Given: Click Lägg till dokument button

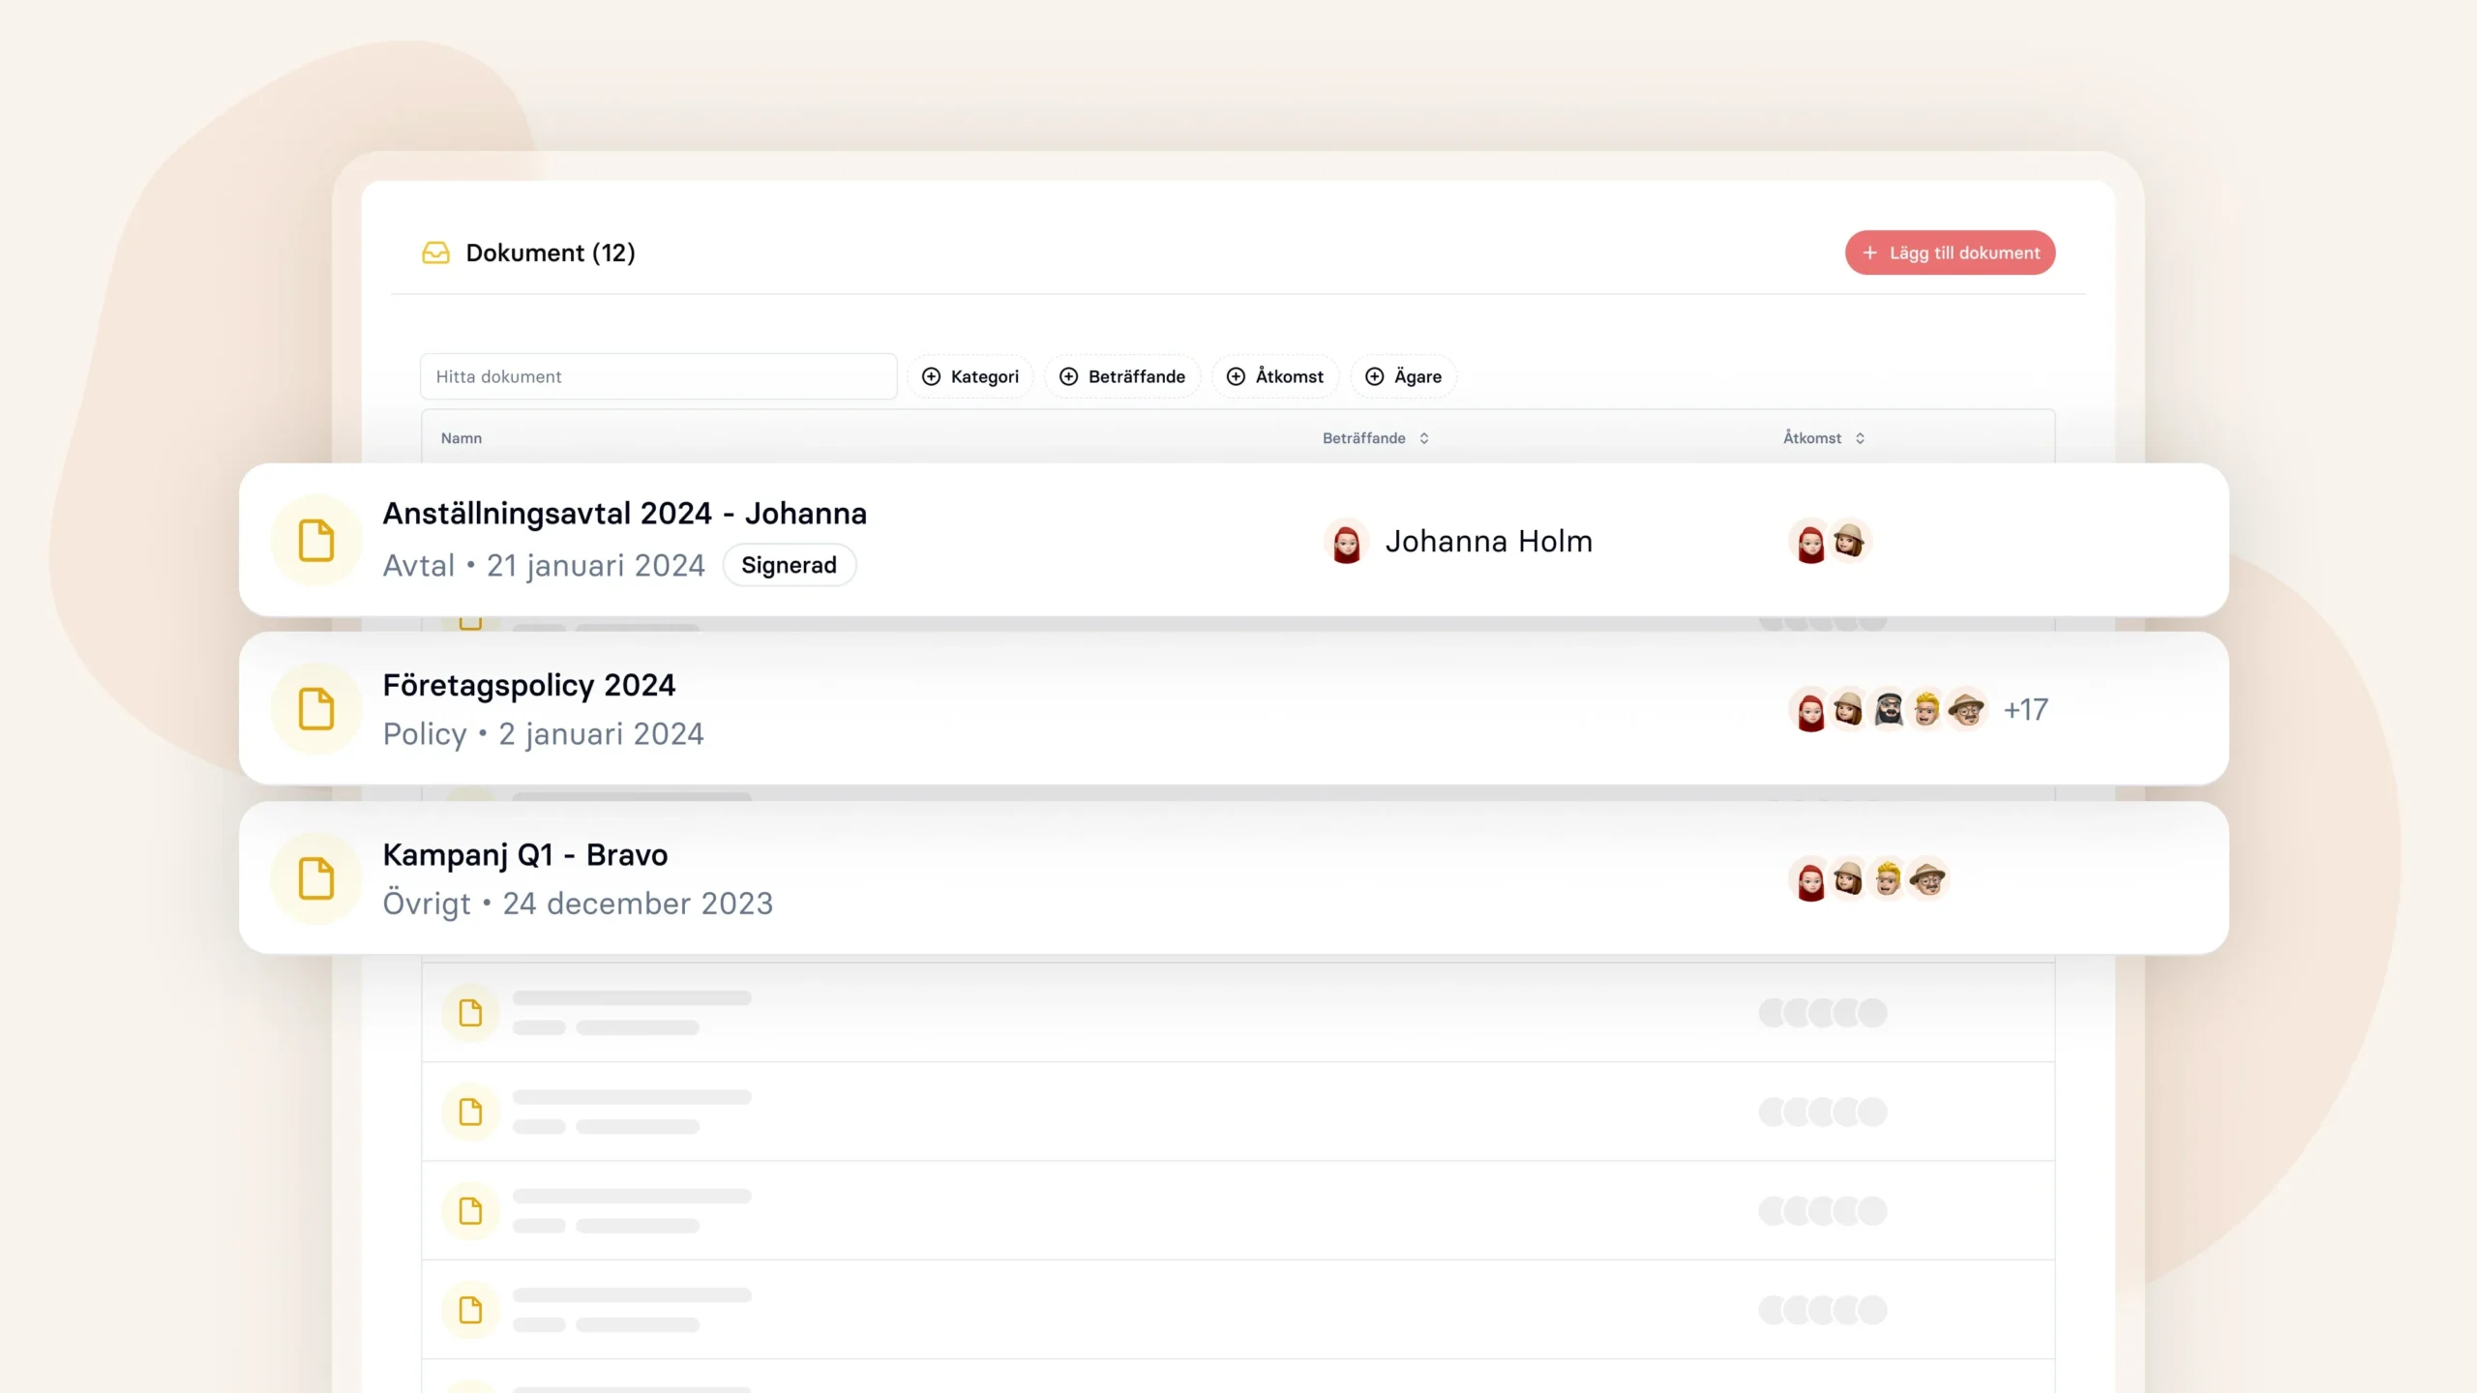Looking at the screenshot, I should coord(1950,252).
